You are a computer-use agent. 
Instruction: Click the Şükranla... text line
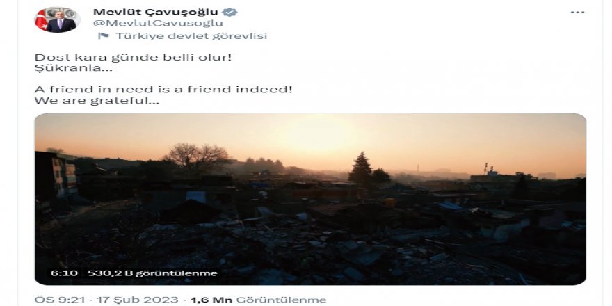[74, 69]
